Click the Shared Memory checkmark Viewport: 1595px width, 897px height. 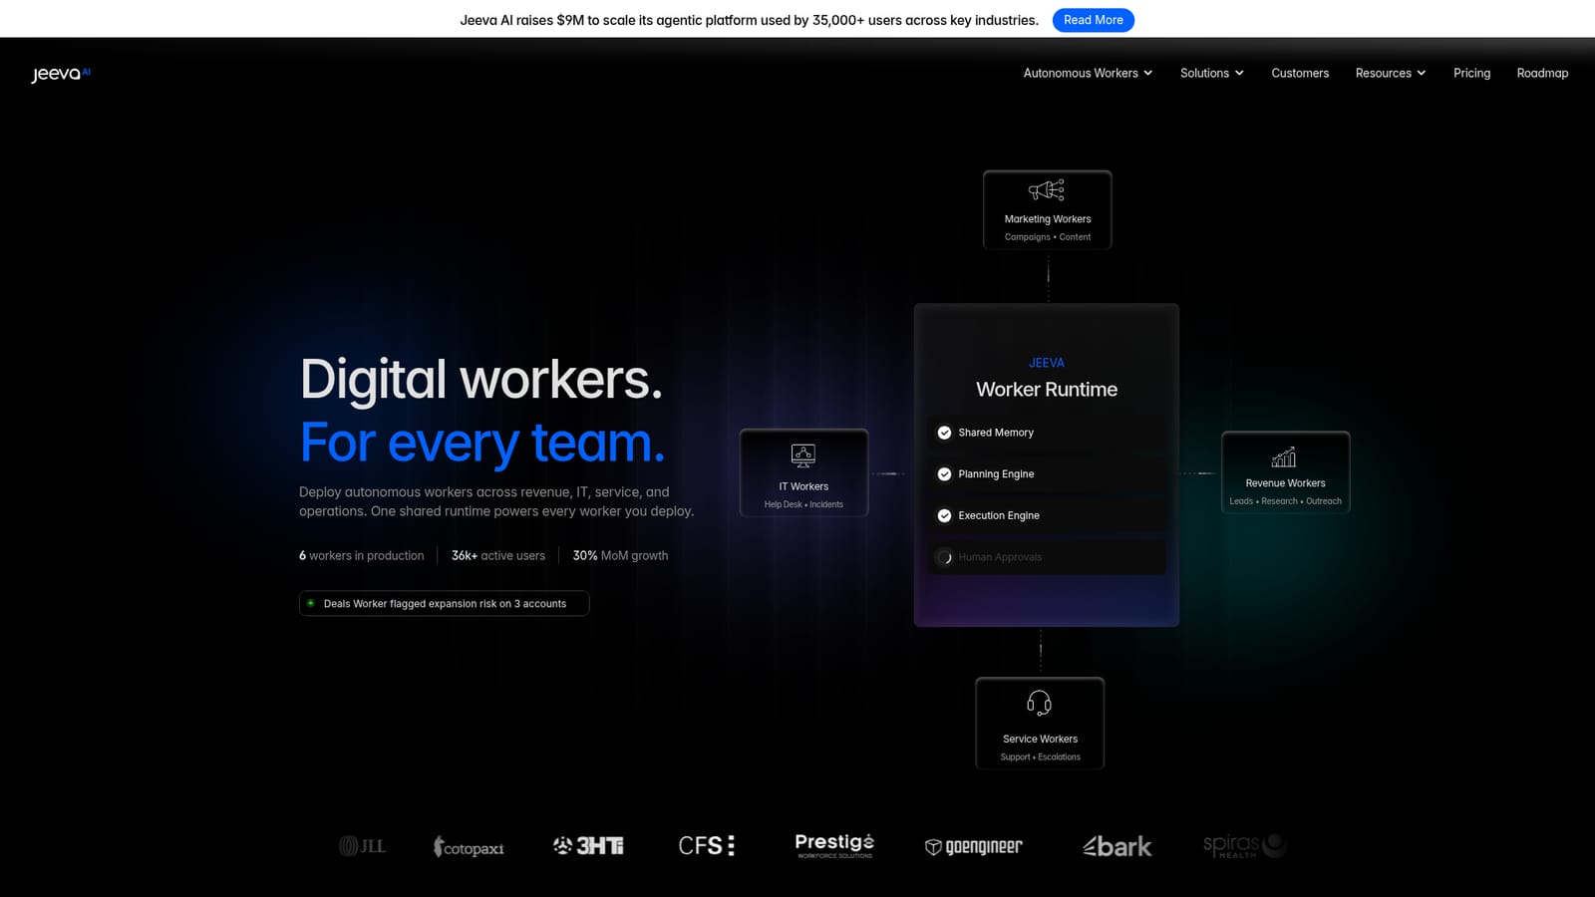(944, 433)
